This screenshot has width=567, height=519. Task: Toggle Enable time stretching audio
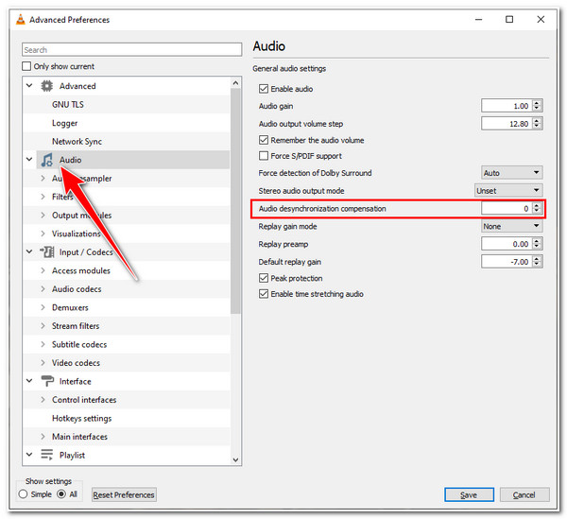[264, 294]
